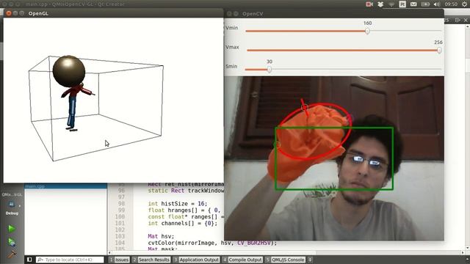This screenshot has height=264, width=470.
Task: Select main.cpp in the open documents list
Action: tap(65, 186)
